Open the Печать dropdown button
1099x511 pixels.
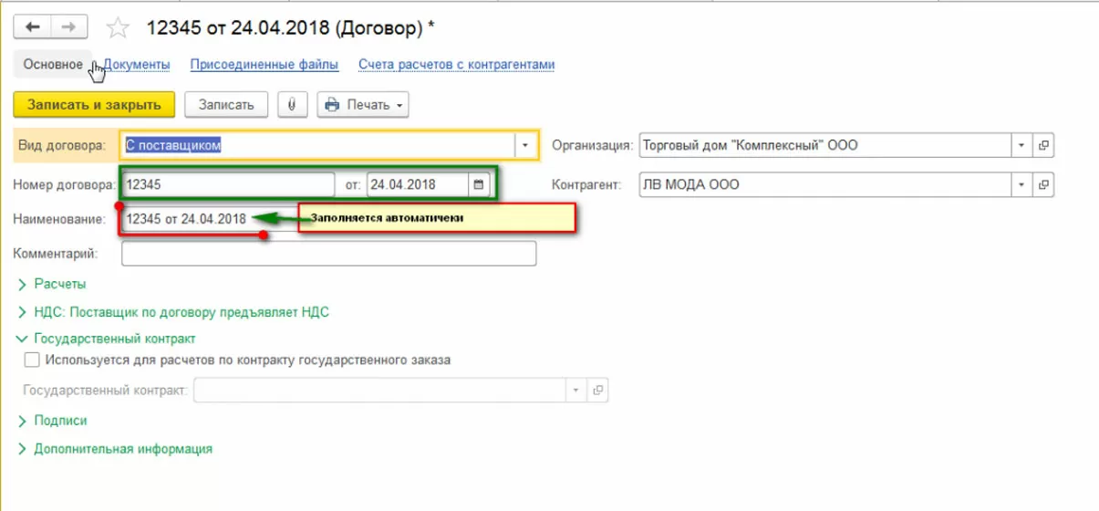(x=362, y=104)
